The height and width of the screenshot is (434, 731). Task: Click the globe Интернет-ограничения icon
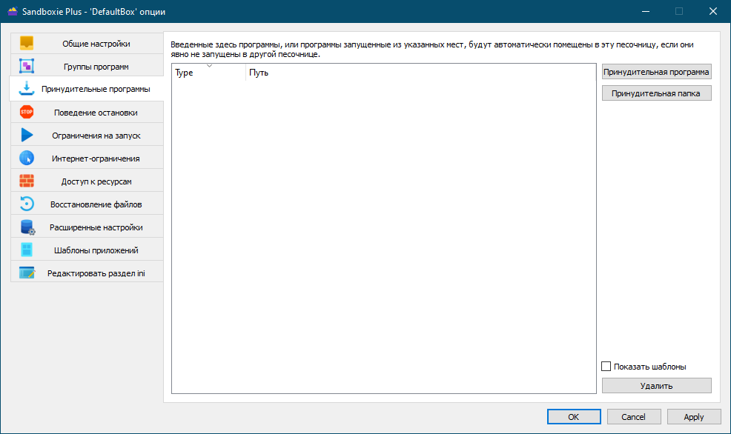(27, 158)
